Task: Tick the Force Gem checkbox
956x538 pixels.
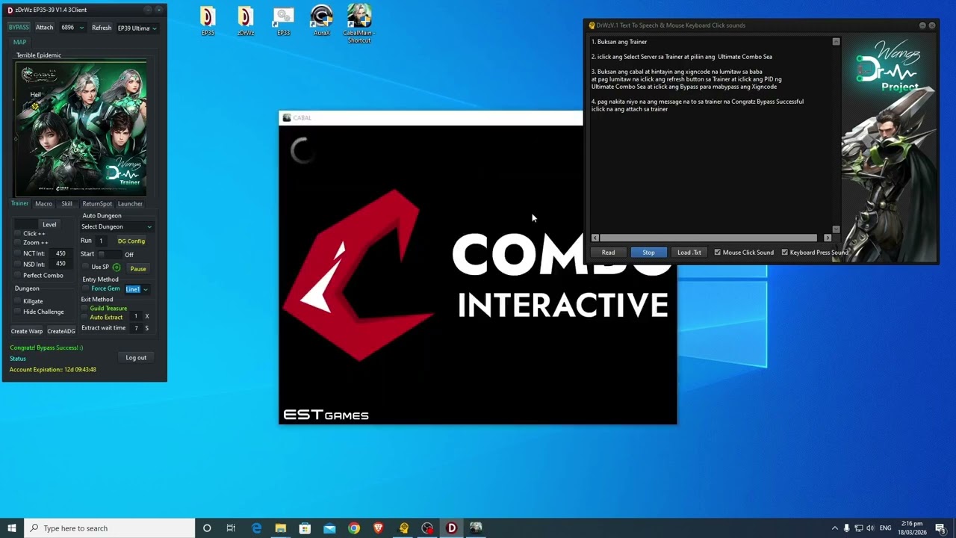Action: (x=85, y=288)
